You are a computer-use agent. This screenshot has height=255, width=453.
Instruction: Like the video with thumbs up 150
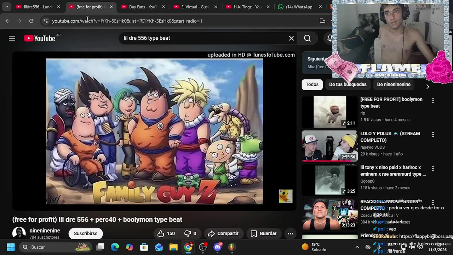coord(166,233)
